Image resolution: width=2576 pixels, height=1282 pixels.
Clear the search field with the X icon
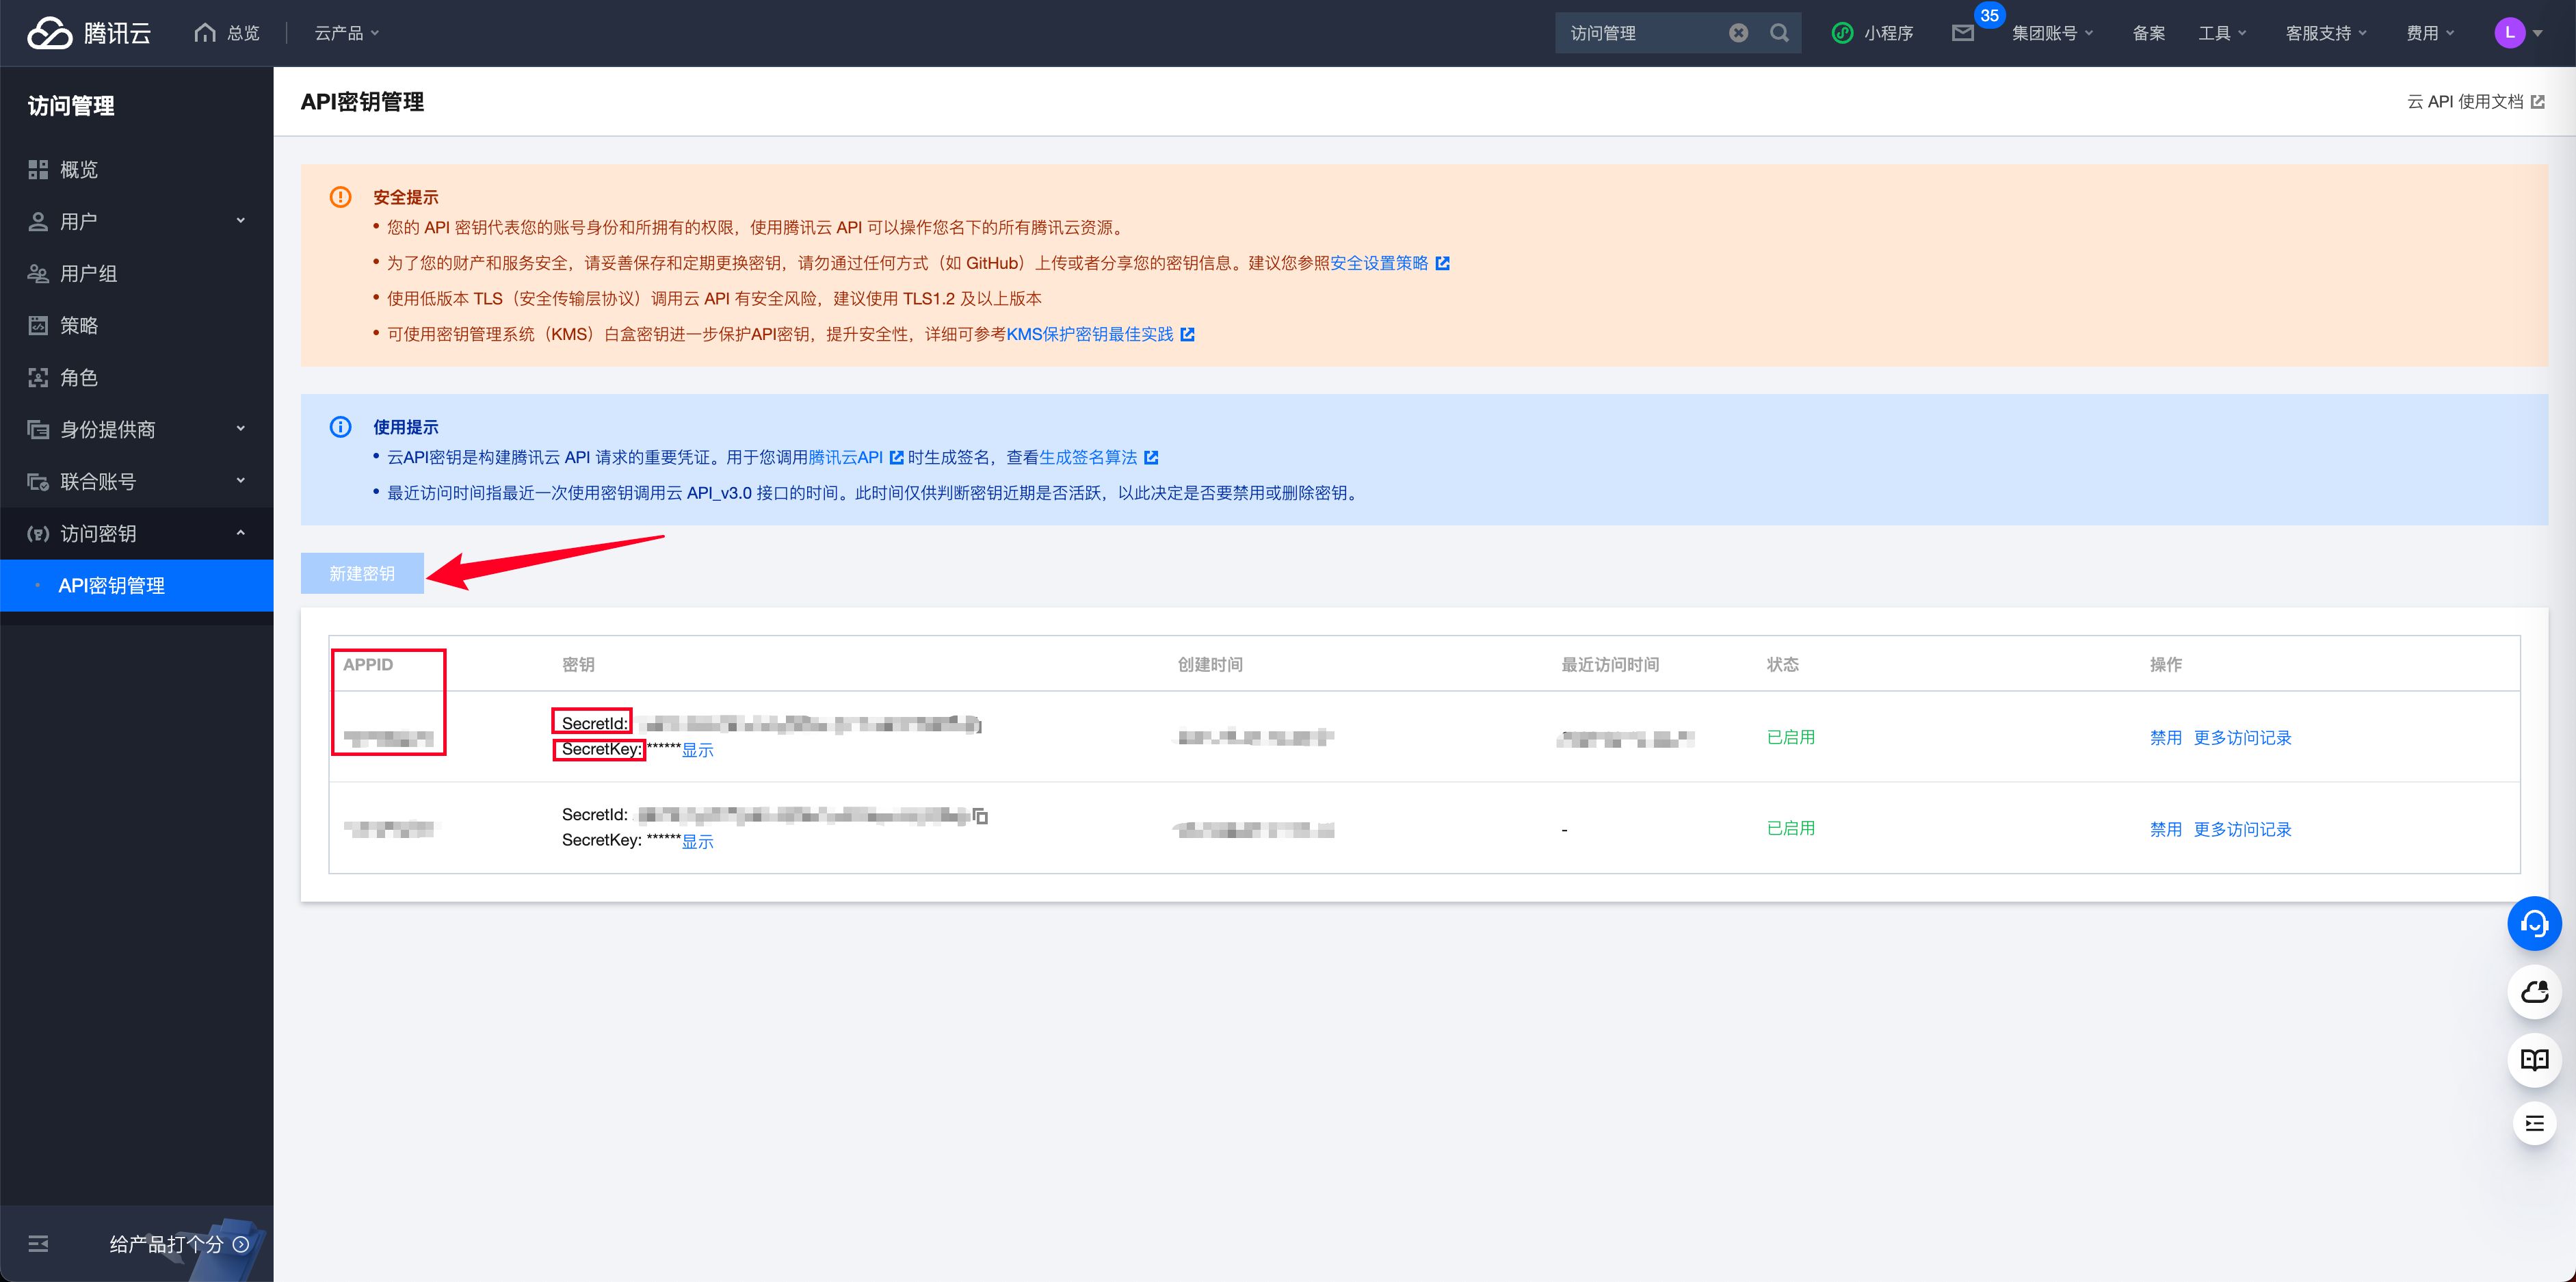(x=1739, y=33)
